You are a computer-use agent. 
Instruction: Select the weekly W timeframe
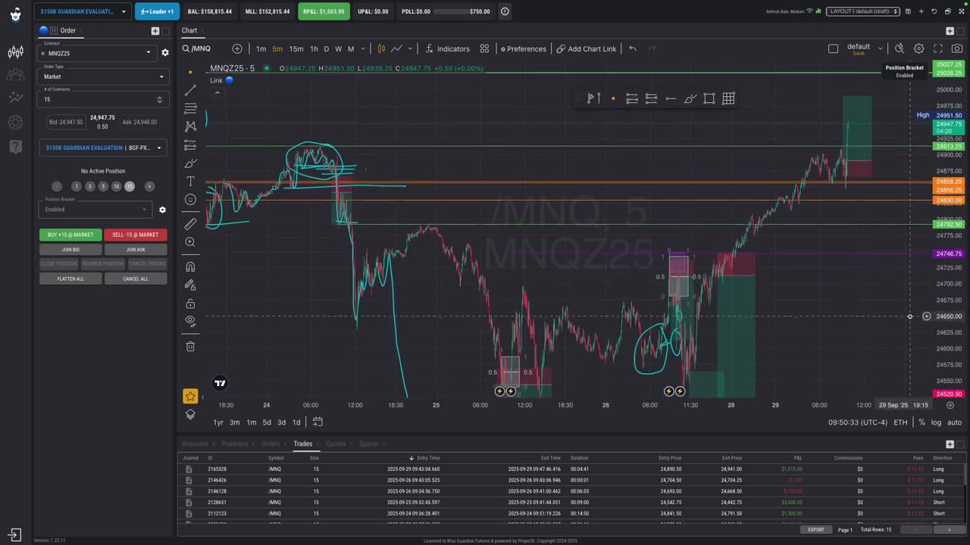338,48
